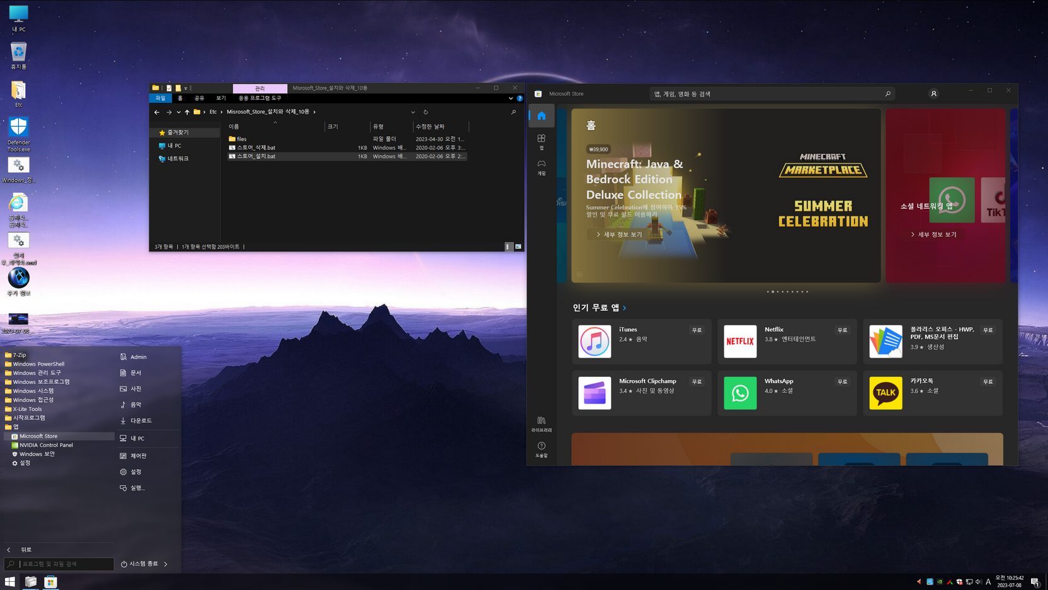Open 제어판 (Control Panel) in Start menu

tap(134, 456)
